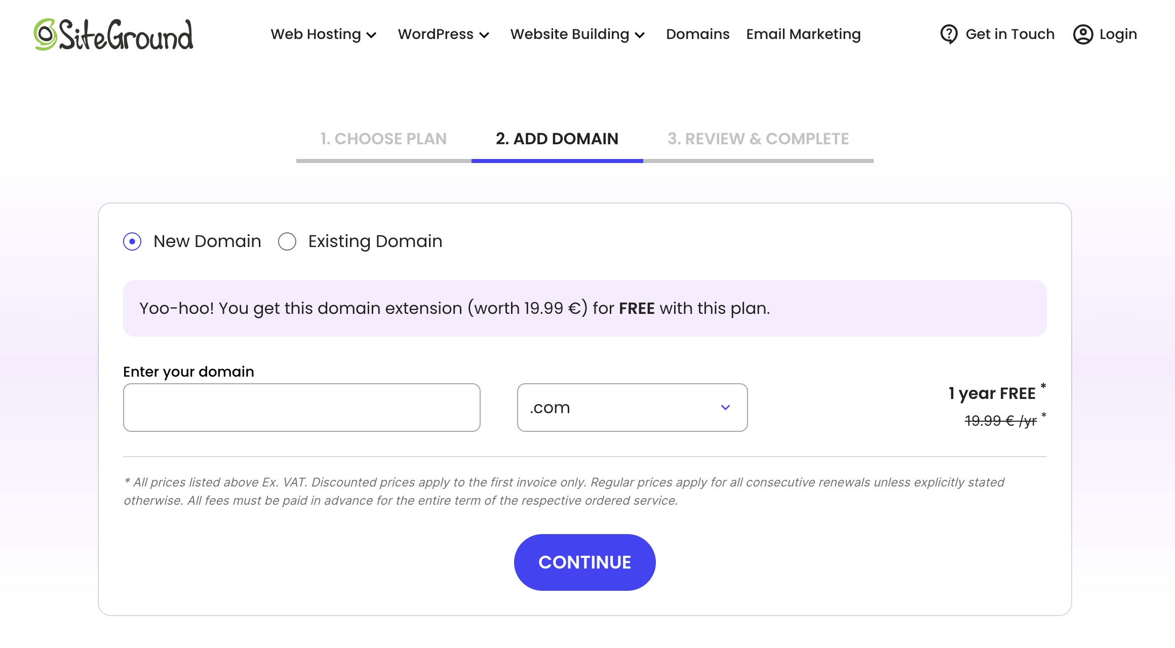The height and width of the screenshot is (648, 1175).
Task: Open the .com extension dropdown
Action: coord(632,408)
